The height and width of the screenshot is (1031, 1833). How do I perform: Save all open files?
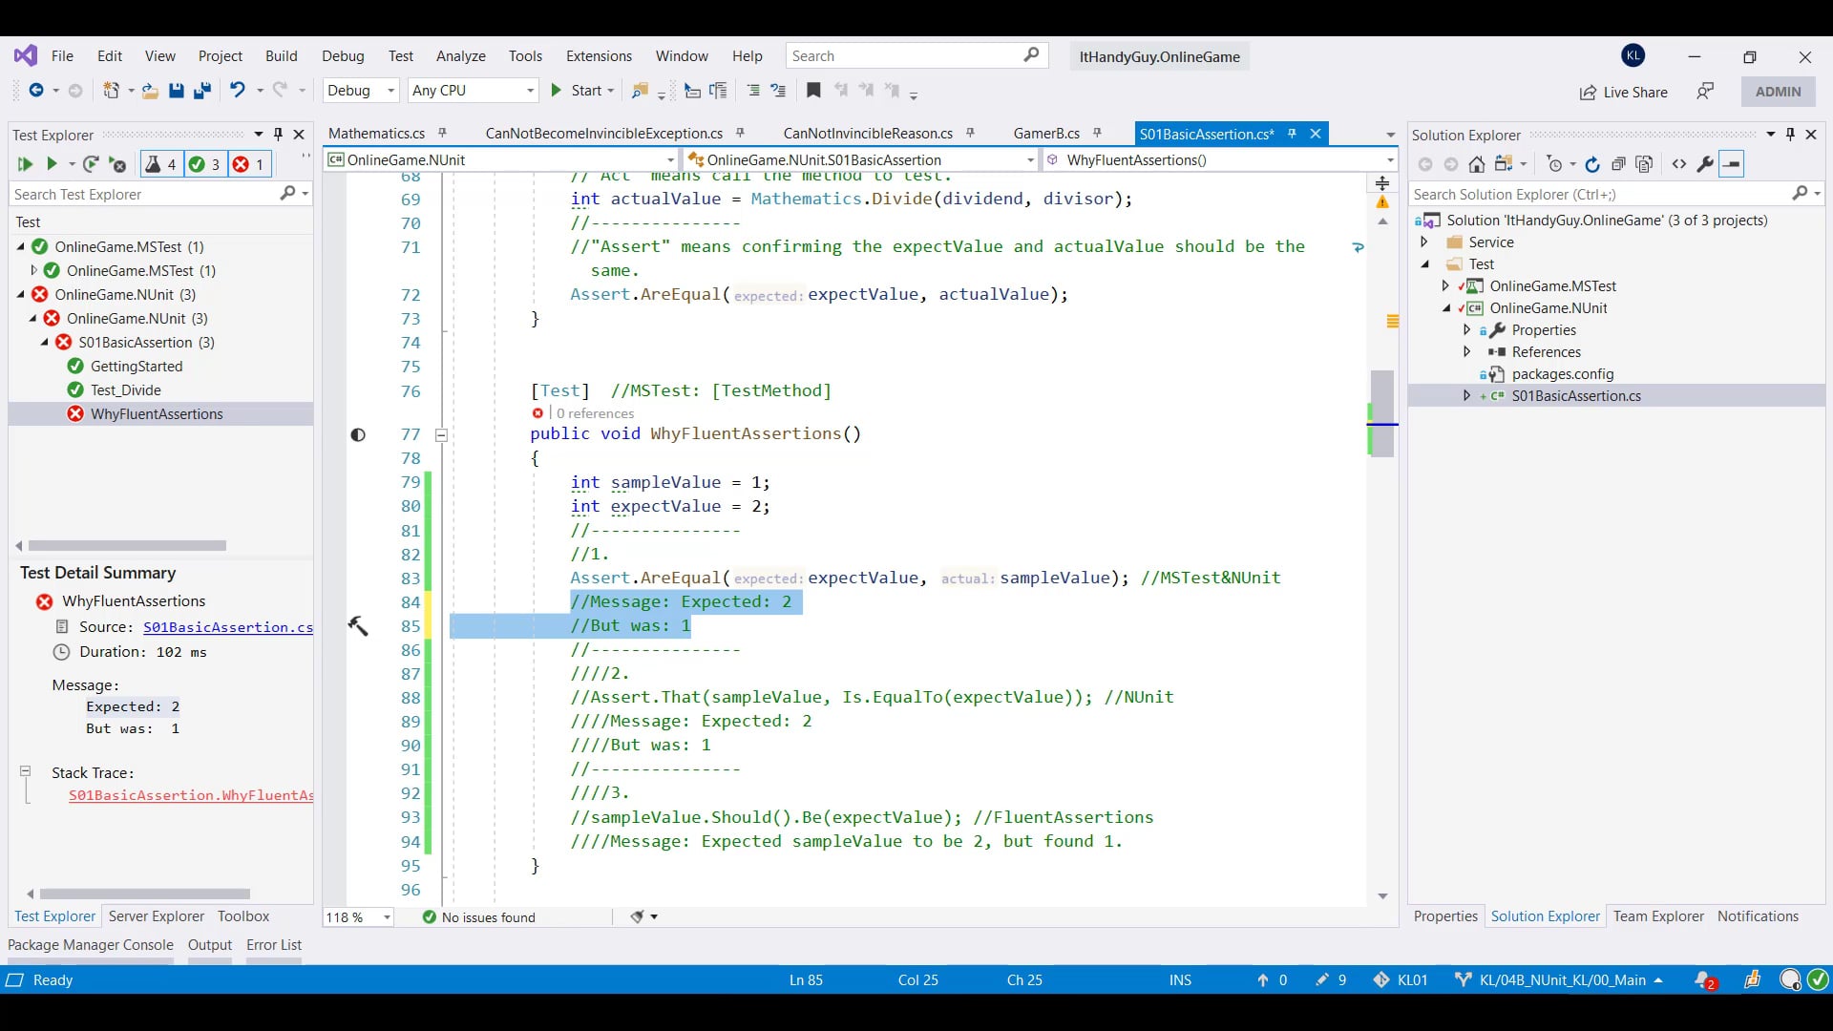pyautogui.click(x=201, y=91)
